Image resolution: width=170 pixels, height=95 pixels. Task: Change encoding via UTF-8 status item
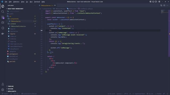(x=126, y=94)
